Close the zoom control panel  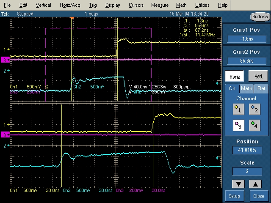[x=259, y=196]
